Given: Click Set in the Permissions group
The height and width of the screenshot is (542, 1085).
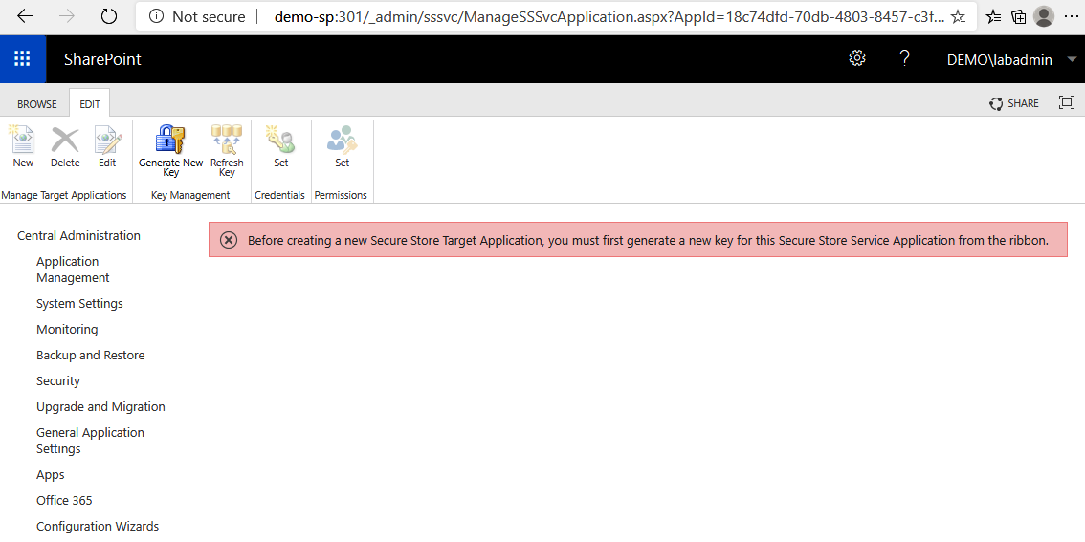Looking at the screenshot, I should click(342, 146).
